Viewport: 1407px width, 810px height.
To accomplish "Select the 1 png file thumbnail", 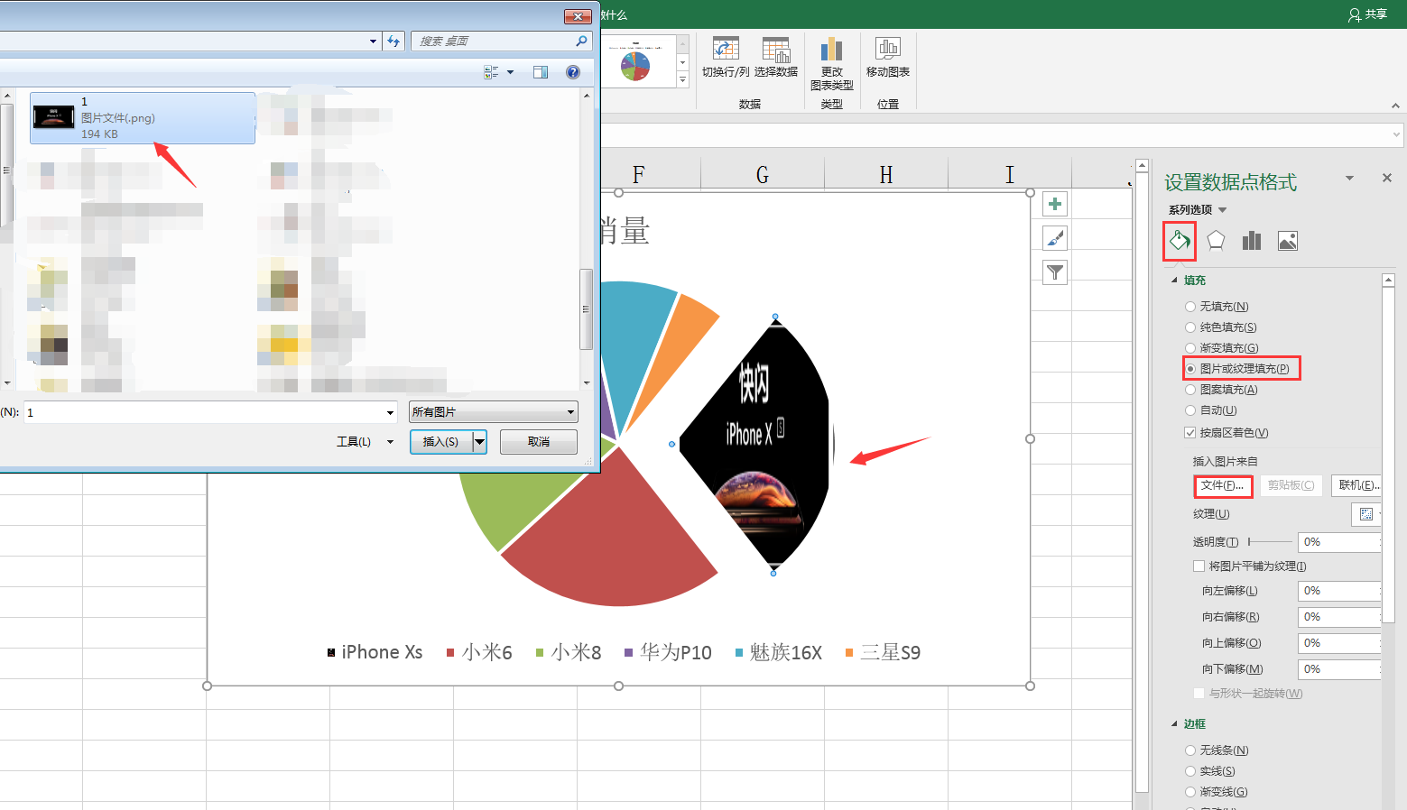I will point(54,117).
